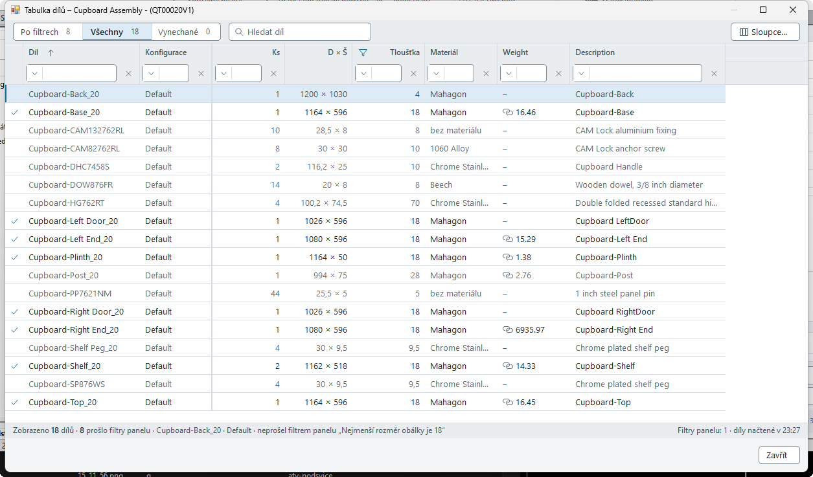This screenshot has width=813, height=477.
Task: Click the Díl filter text box
Action: click(x=79, y=73)
